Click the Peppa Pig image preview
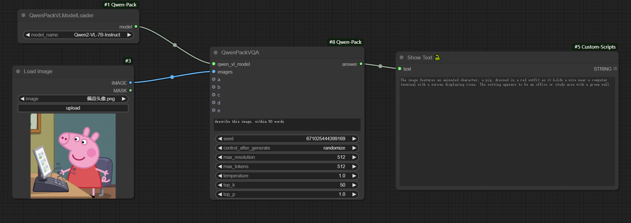The width and height of the screenshot is (631, 223). [73, 156]
